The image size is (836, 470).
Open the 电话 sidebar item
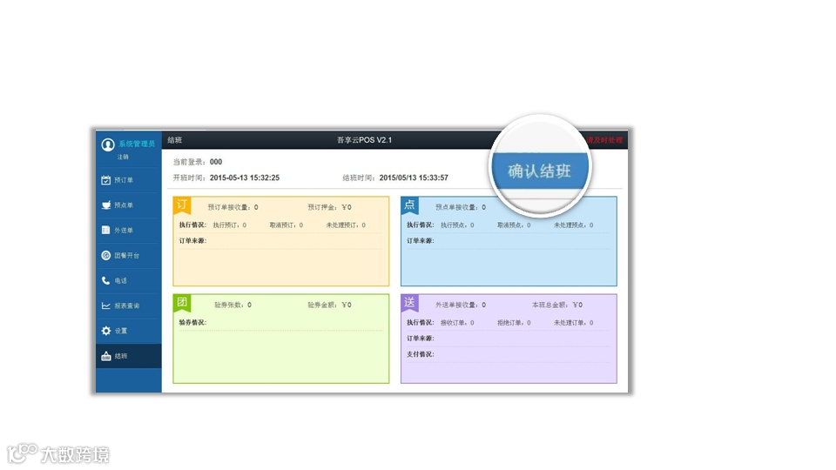point(129,280)
